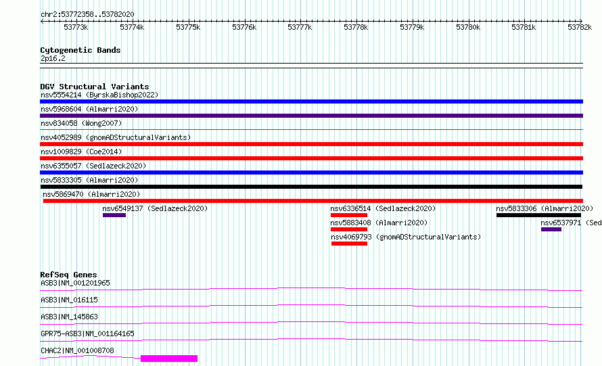Click the magenta CHAC2 exon block
The height and width of the screenshot is (366, 602).
tap(169, 359)
